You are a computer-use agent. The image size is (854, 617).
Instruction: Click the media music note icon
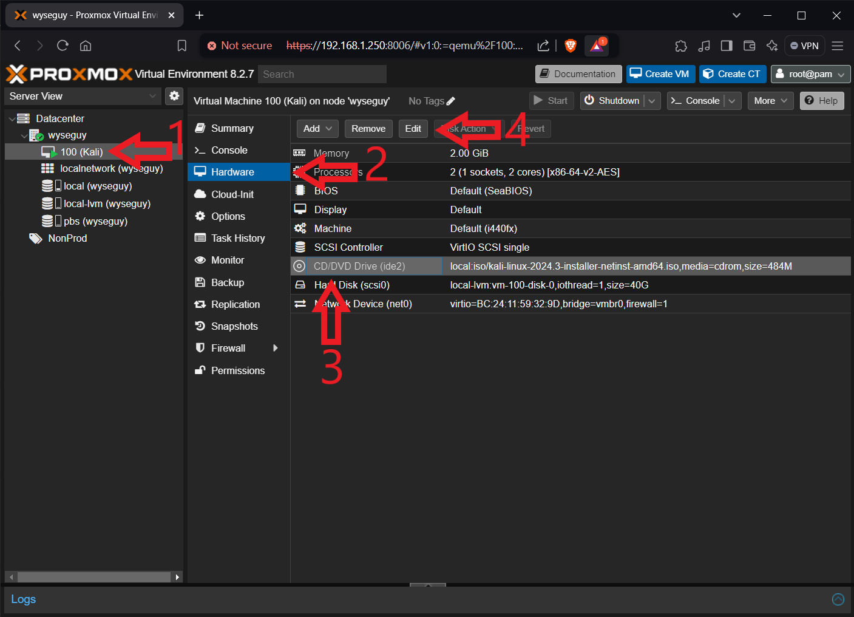click(704, 46)
